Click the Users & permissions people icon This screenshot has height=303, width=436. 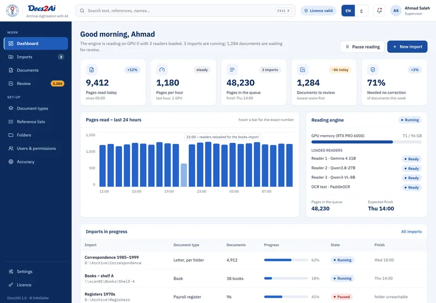[11, 148]
